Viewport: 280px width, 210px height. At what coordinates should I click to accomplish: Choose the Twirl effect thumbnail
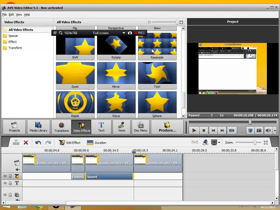click(157, 75)
